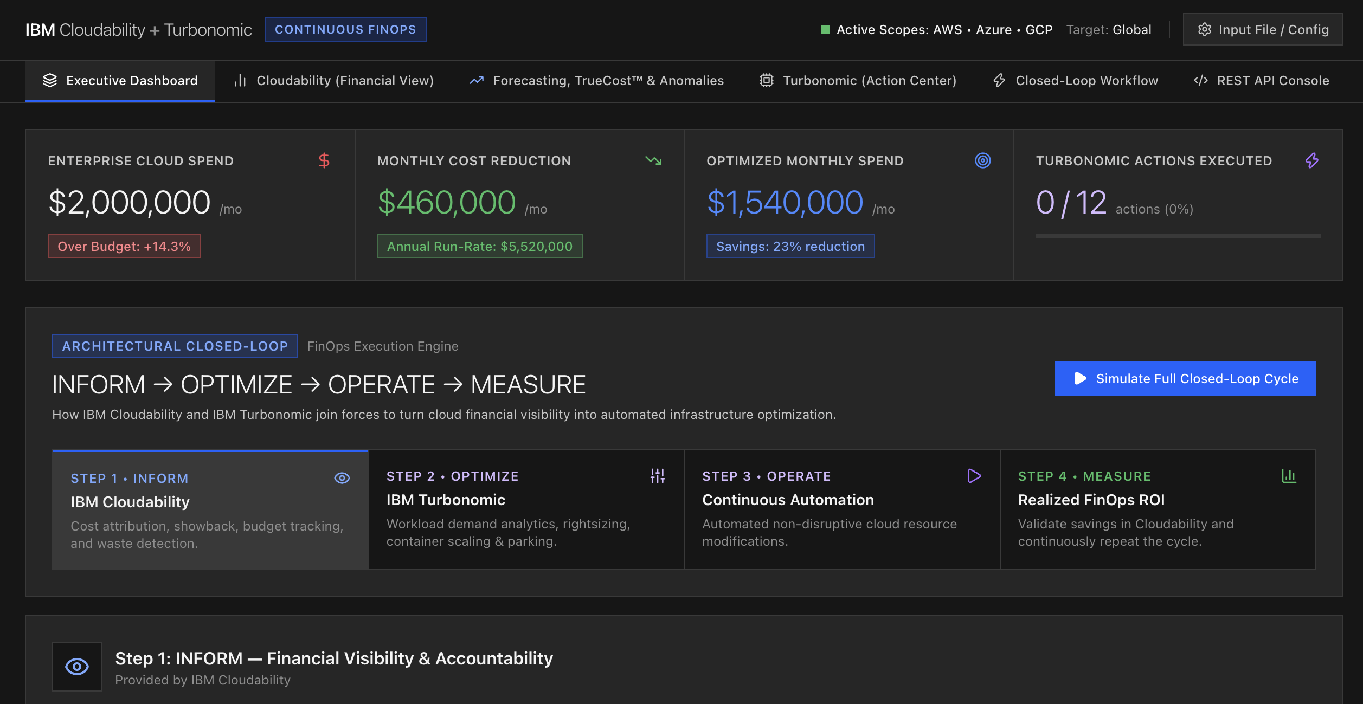Switch to the REST API Console tab

click(x=1261, y=81)
